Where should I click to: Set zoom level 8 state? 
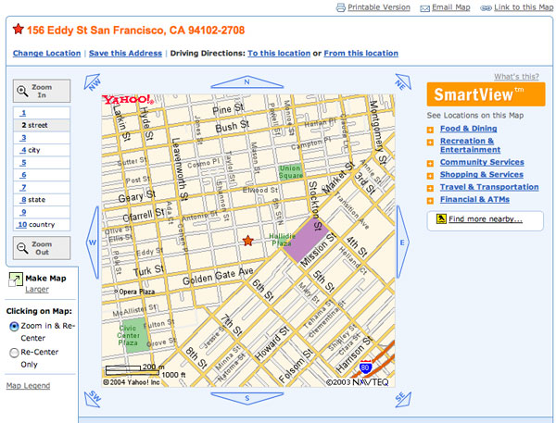tap(42, 199)
